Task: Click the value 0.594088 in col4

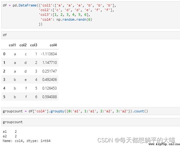Action: point(49,97)
